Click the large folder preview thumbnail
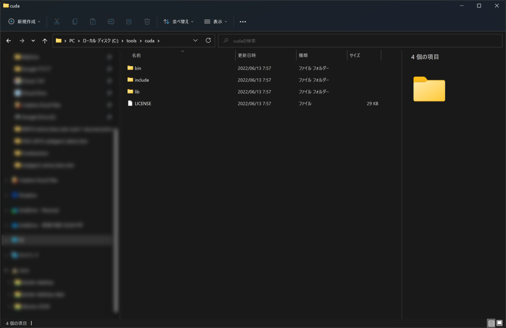Screen dimensions: 506x328 pyautogui.click(x=429, y=89)
